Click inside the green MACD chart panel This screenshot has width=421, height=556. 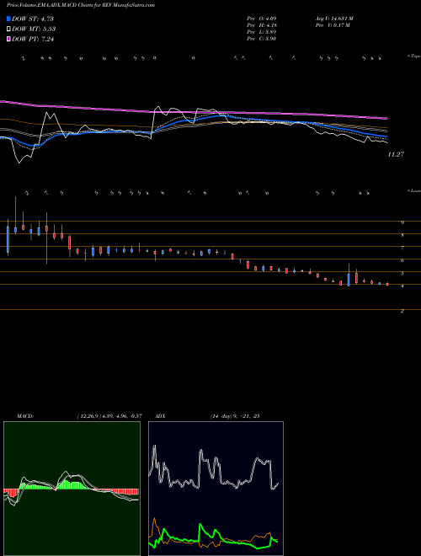click(72, 489)
